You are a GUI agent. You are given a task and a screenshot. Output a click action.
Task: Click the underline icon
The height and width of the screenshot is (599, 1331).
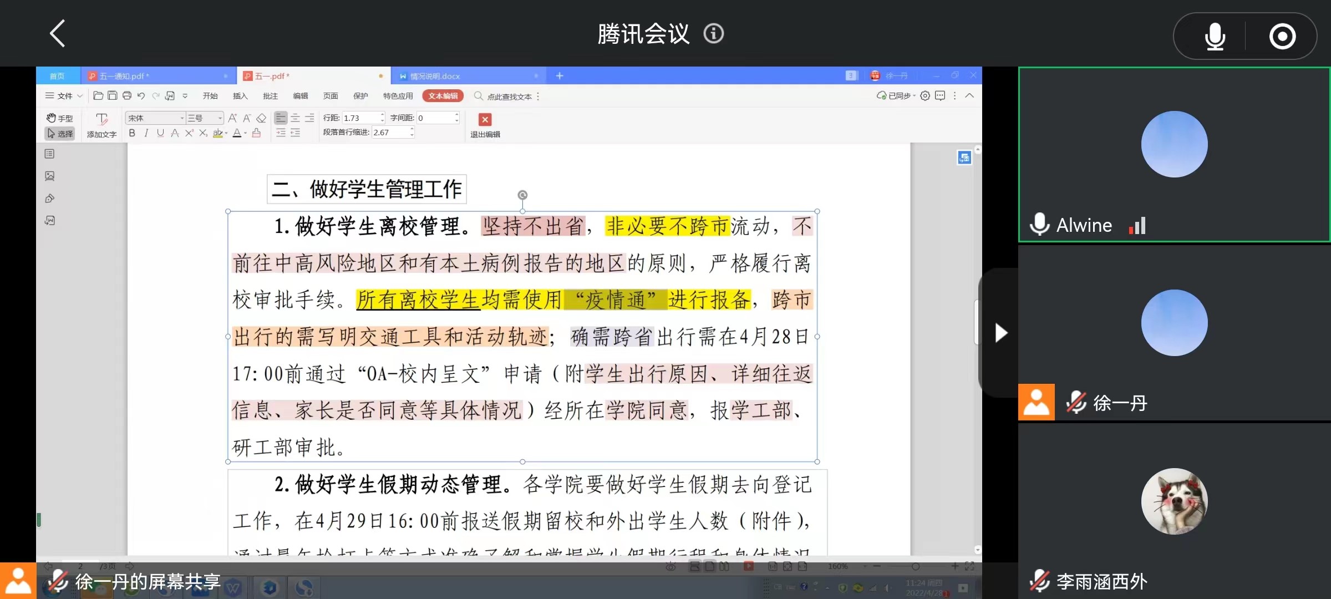(x=160, y=133)
